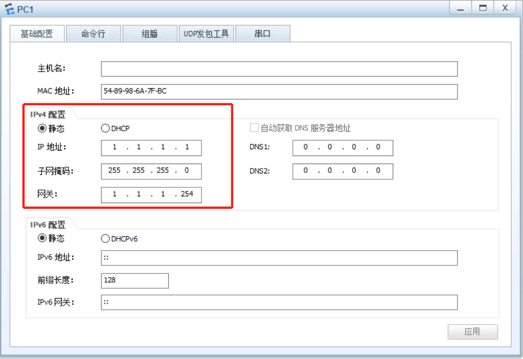Click the IPv6 网关 input field
The height and width of the screenshot is (359, 523).
click(279, 302)
